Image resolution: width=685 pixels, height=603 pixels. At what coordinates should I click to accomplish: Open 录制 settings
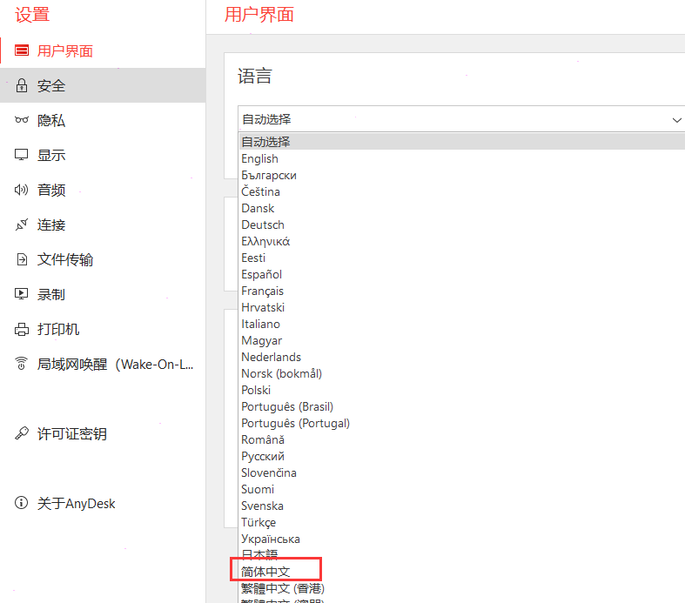[x=103, y=294]
